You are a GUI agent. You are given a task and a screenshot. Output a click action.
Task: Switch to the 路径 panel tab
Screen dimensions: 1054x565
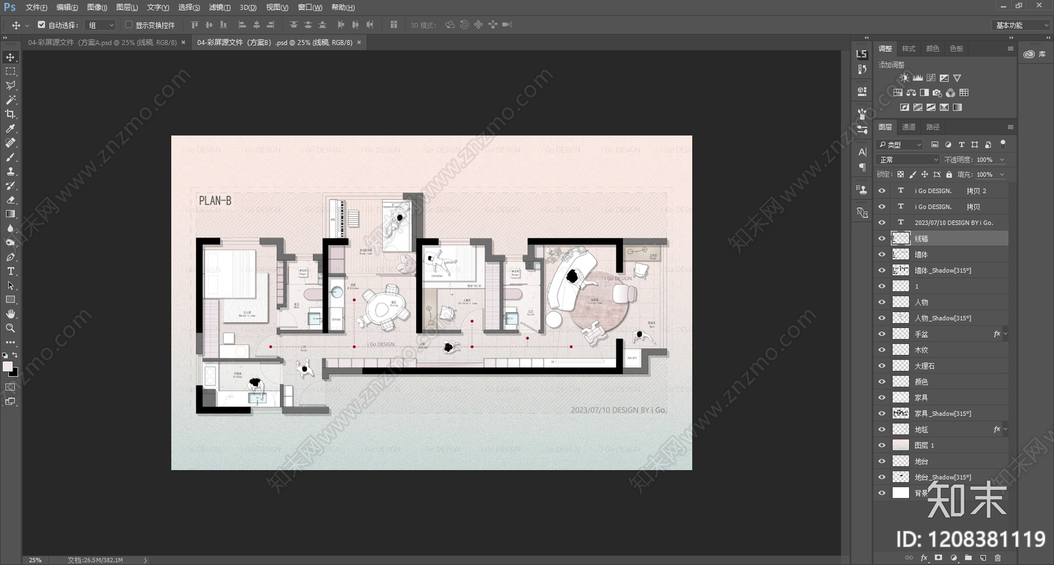[933, 127]
